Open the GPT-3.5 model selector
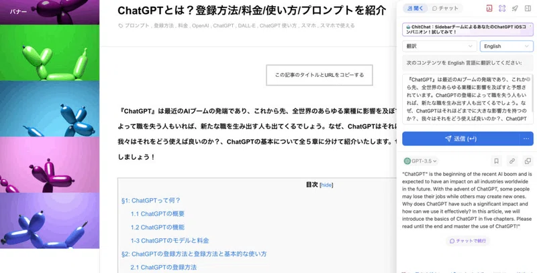The width and height of the screenshot is (537, 273). pos(421,161)
